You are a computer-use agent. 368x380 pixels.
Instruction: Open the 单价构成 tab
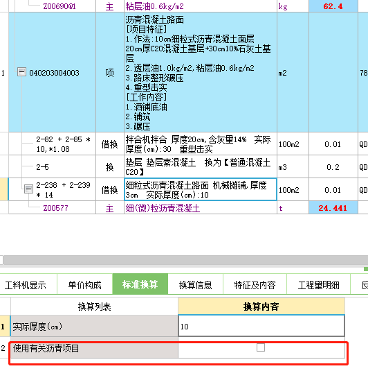(84, 285)
